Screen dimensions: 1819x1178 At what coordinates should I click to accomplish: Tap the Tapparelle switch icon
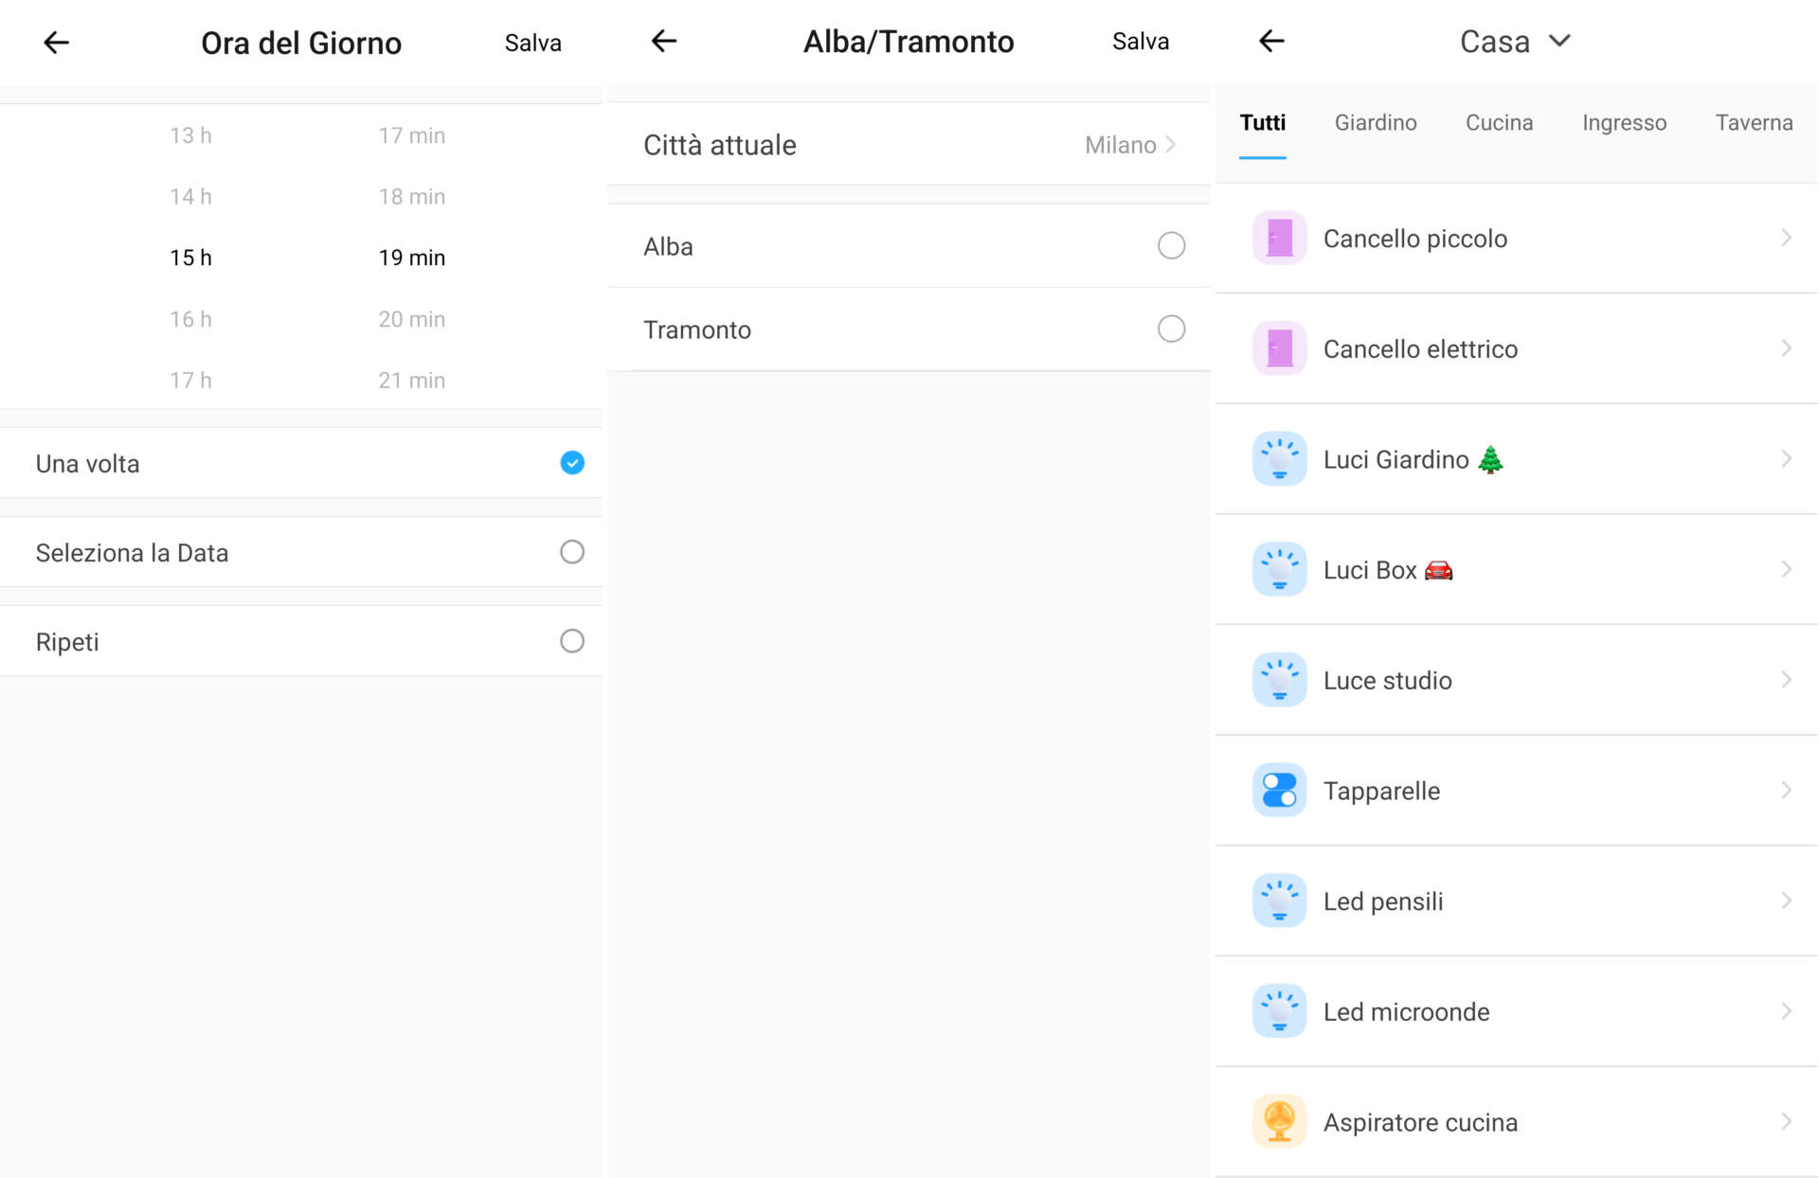tap(1279, 791)
